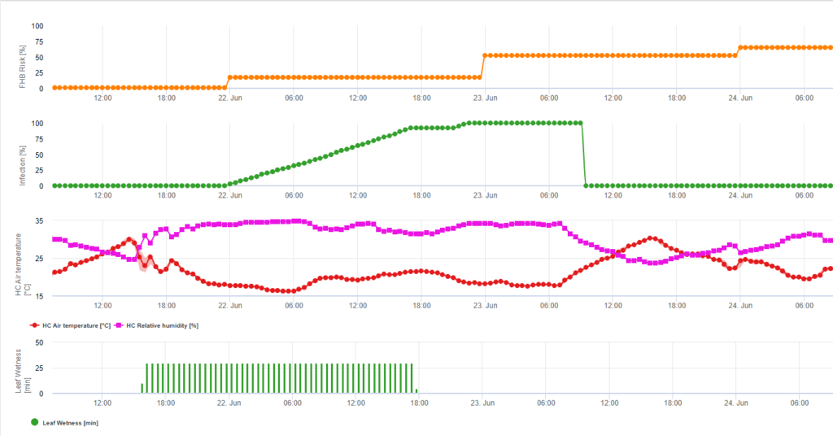The height and width of the screenshot is (436, 833).
Task: Click the first short Leaf Wetness bar
Action: click(x=142, y=389)
